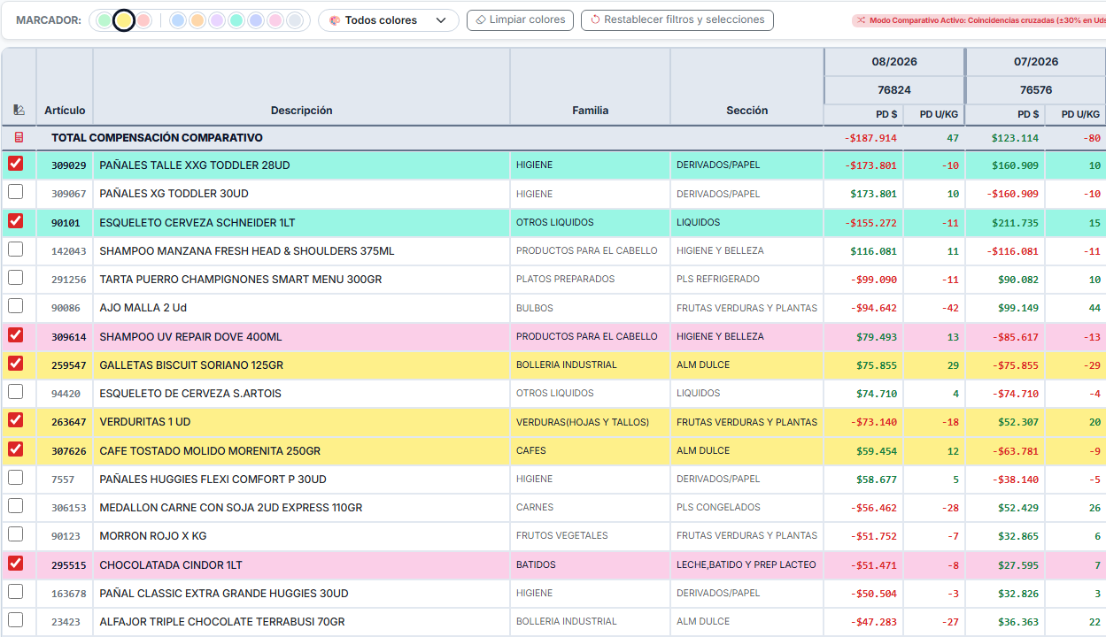This screenshot has width=1106, height=637.
Task: Click Restablecer filtros y selecciones button
Action: point(677,20)
